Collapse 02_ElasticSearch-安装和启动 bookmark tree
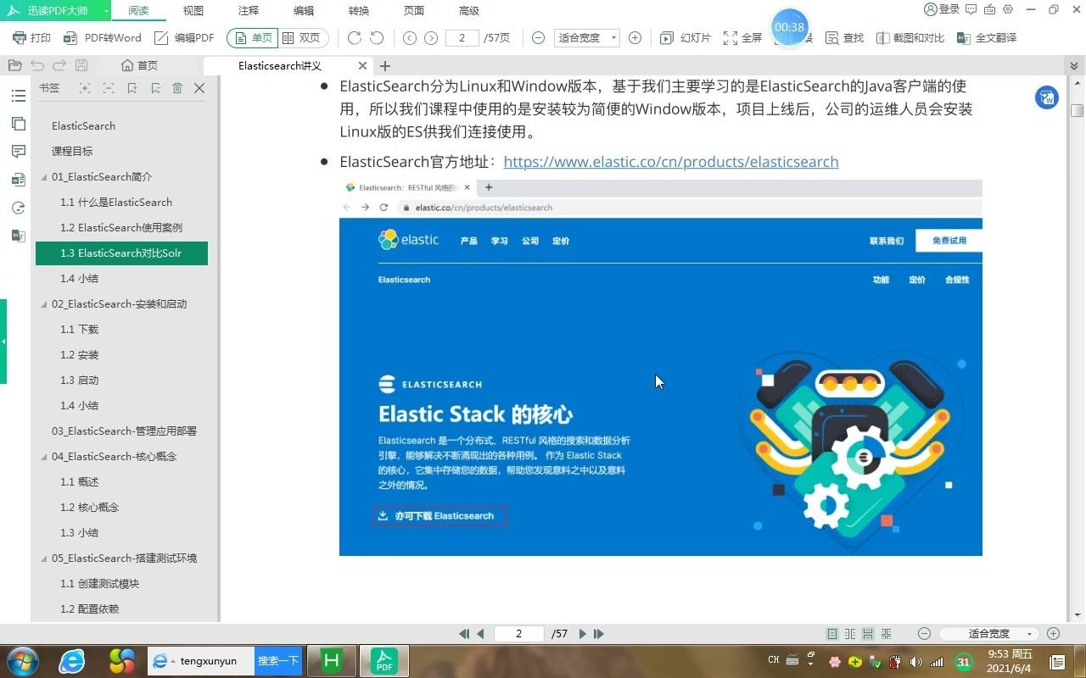The width and height of the screenshot is (1086, 678). point(44,304)
